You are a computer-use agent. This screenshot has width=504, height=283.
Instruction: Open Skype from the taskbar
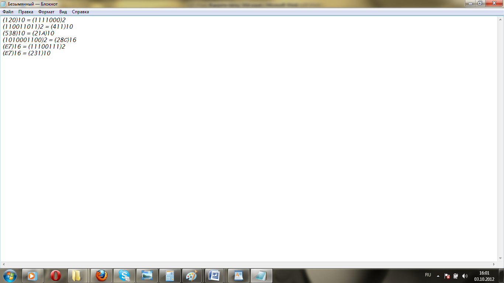pyautogui.click(x=124, y=276)
